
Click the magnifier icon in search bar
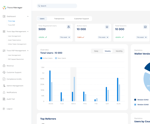tap(39, 6)
